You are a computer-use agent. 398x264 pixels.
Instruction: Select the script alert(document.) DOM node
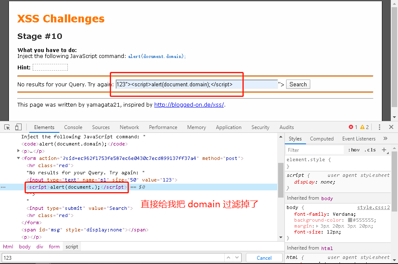[x=77, y=187]
